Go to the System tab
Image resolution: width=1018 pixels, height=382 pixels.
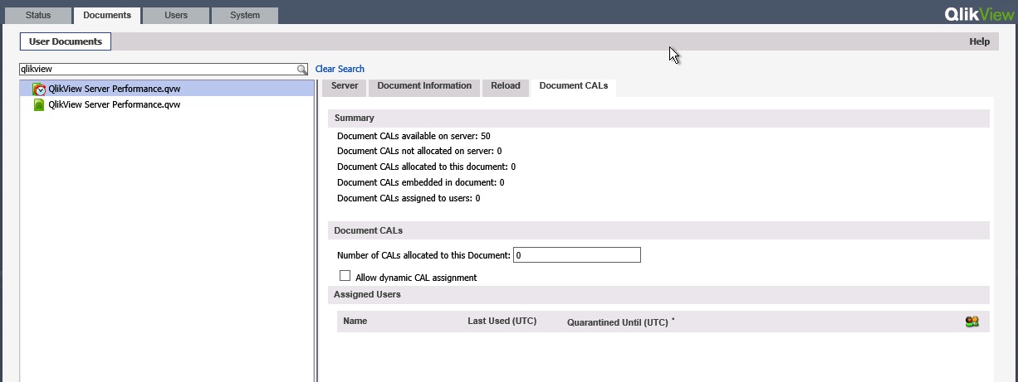[245, 15]
